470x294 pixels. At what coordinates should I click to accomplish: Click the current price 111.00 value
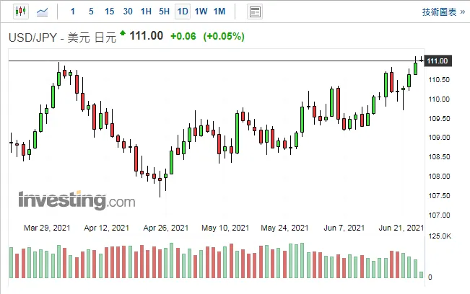click(147, 36)
